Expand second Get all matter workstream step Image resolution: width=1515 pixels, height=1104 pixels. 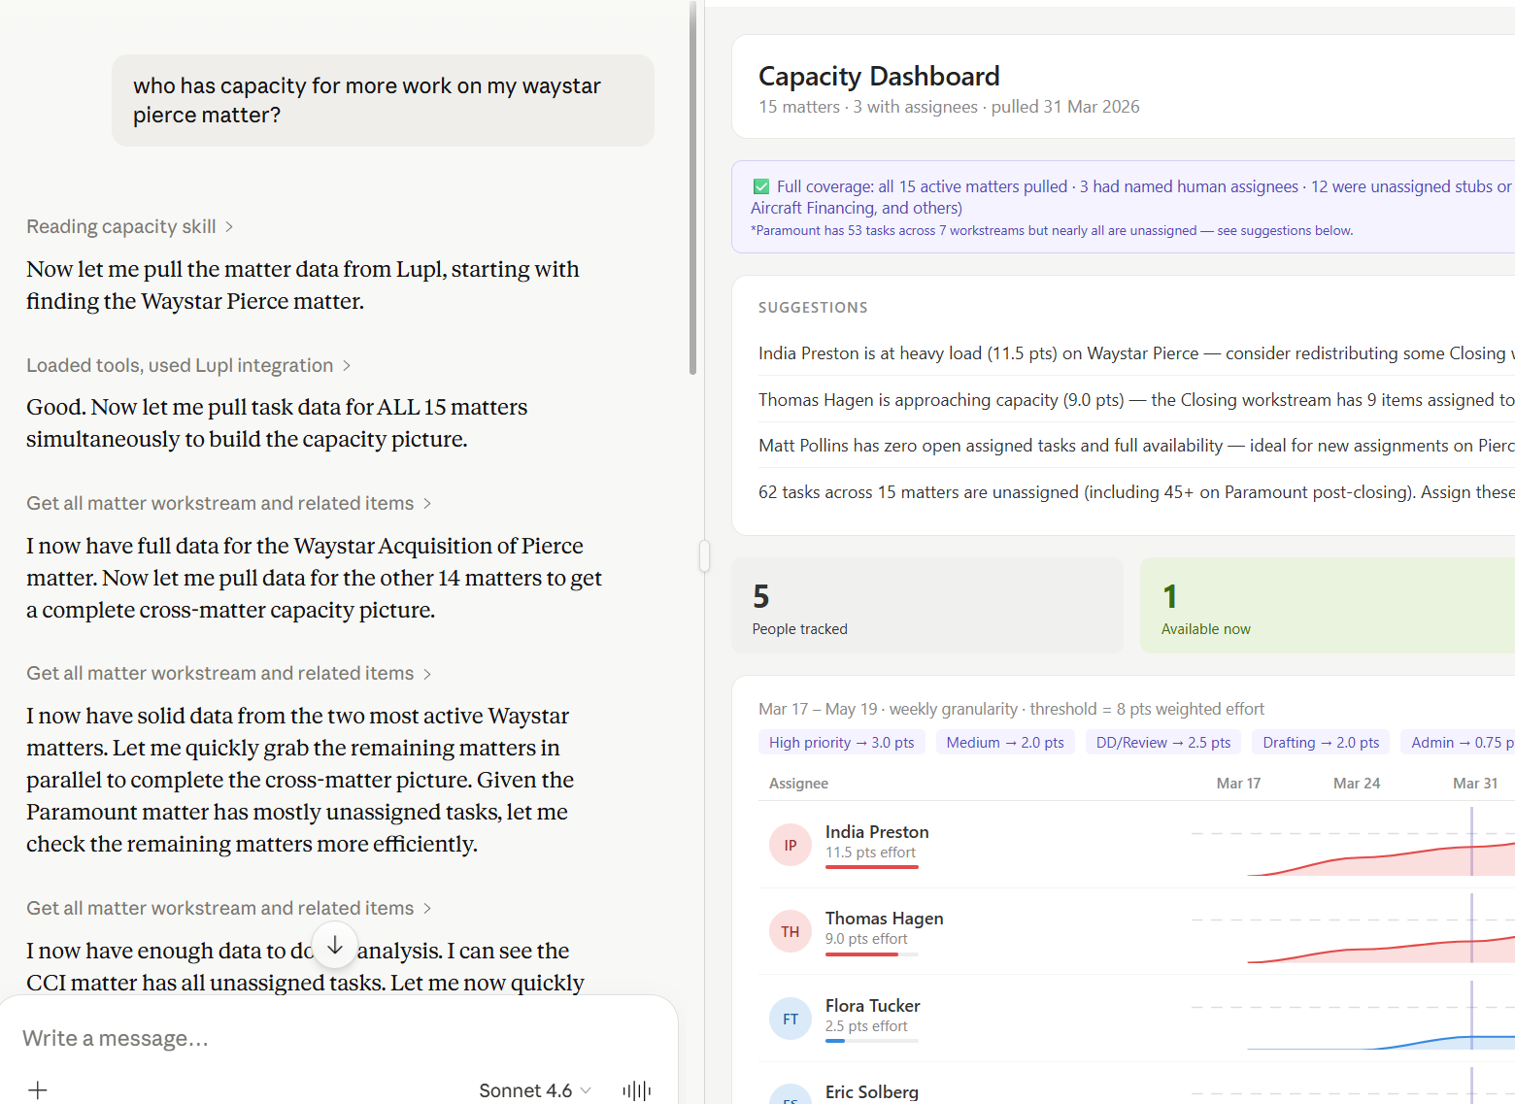(x=229, y=673)
